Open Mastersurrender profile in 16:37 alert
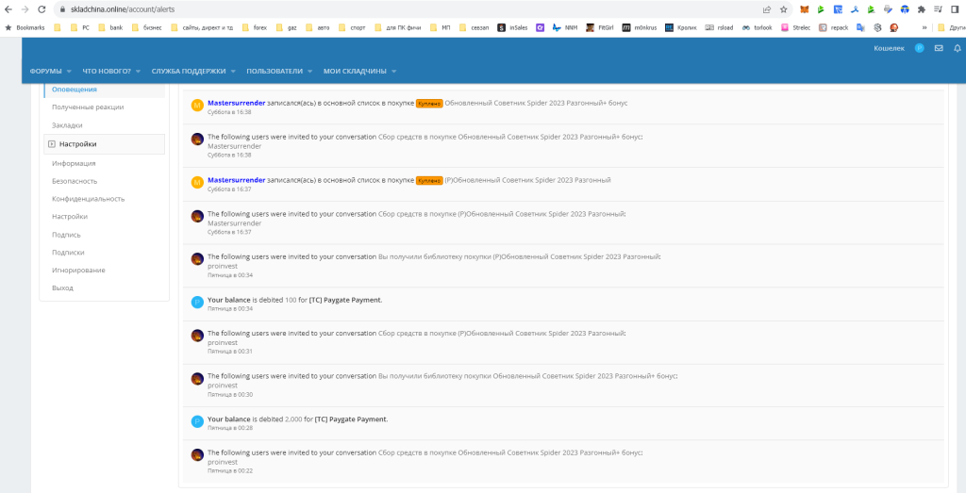Screen dimensions: 966x493 [237, 180]
